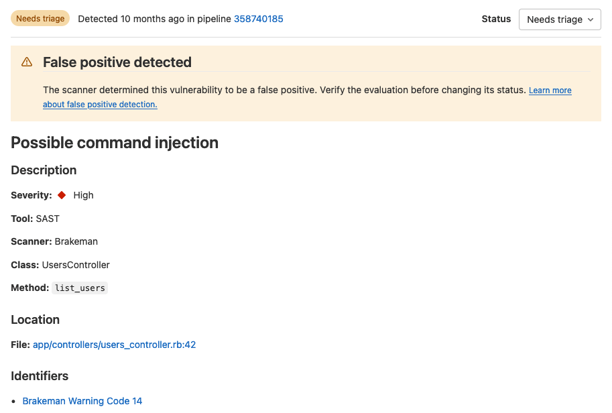Click the list_users method code chip
The image size is (612, 413).
tap(79, 288)
